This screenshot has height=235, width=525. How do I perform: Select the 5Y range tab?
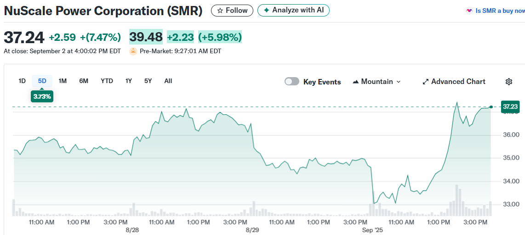point(148,81)
